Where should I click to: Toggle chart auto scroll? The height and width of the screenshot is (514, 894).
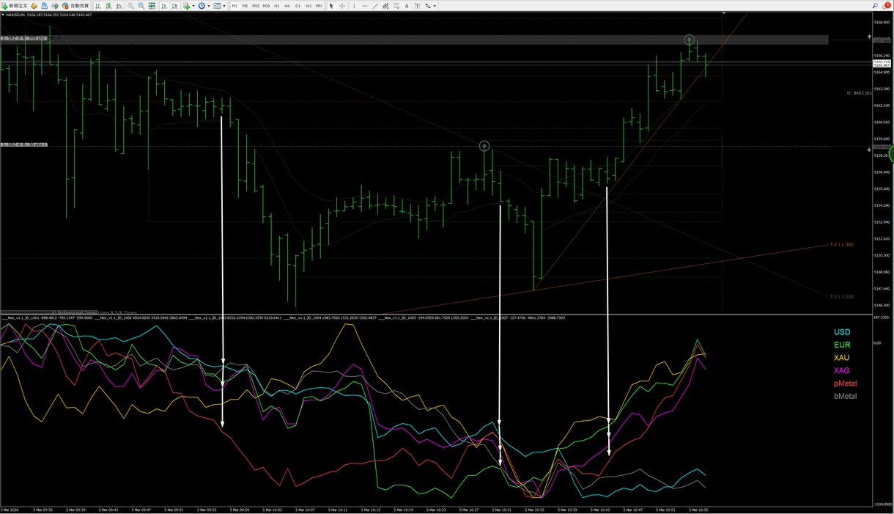click(163, 6)
